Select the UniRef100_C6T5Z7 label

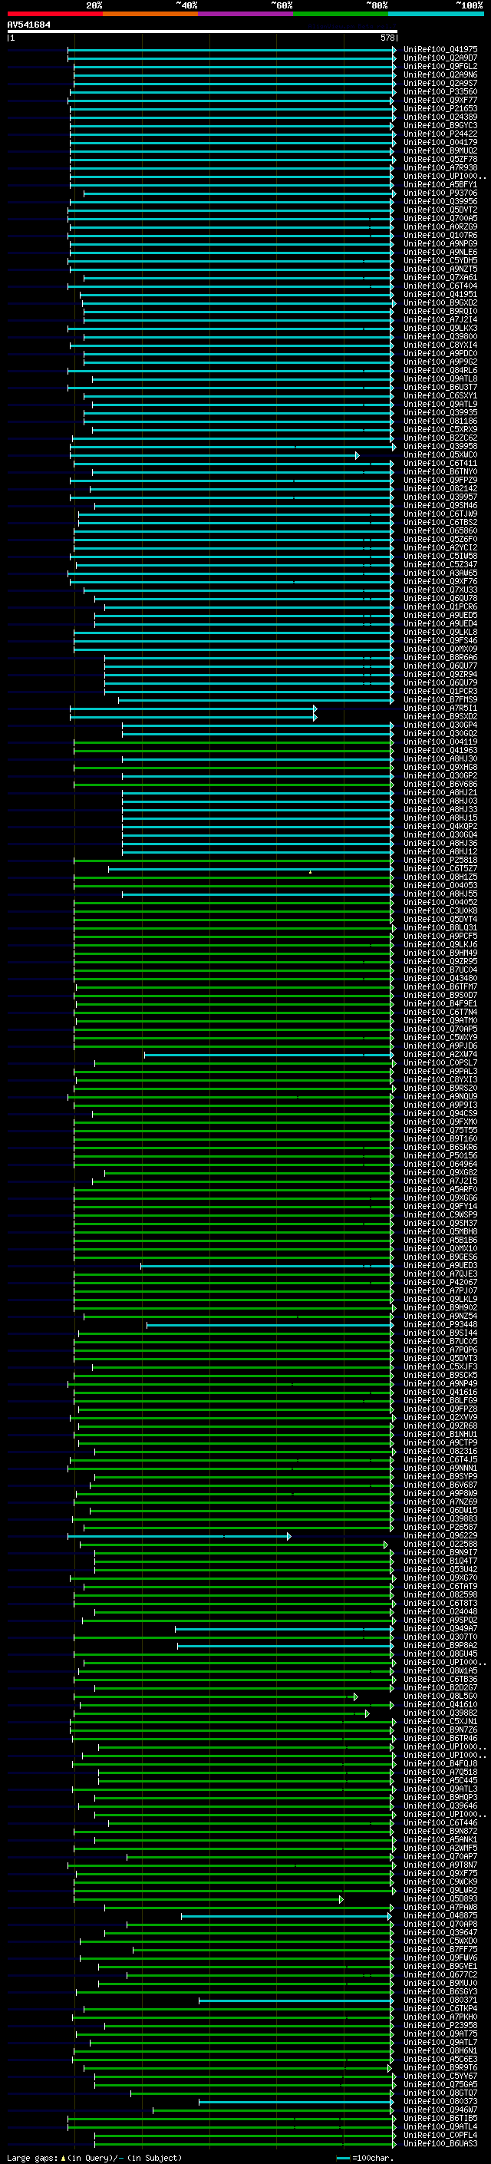pyautogui.click(x=440, y=869)
